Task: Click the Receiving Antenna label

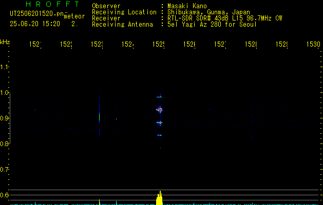Action: (x=122, y=25)
